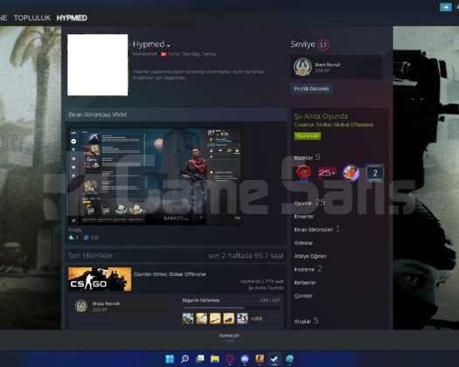459x367 pixels.
Task: Click the colorful round purple badge icon
Action: point(351,173)
